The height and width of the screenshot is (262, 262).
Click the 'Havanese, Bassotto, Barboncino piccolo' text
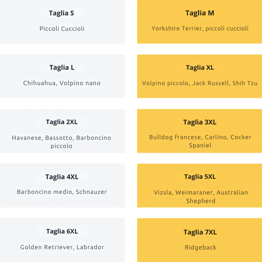coord(62,142)
